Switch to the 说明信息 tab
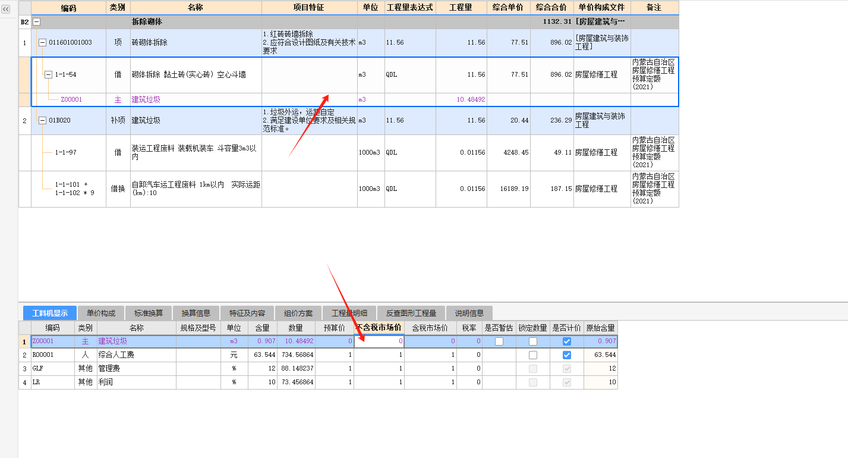Screen dimensions: 848x458 point(469,313)
